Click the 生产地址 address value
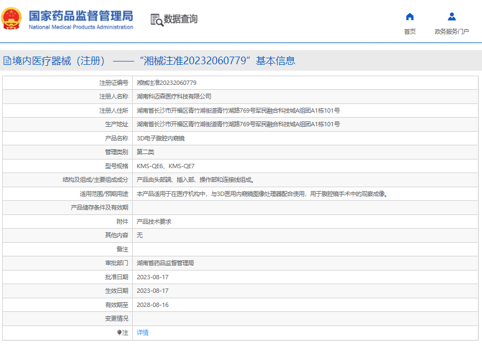Viewport: 482px width, 344px height. [x=238, y=124]
